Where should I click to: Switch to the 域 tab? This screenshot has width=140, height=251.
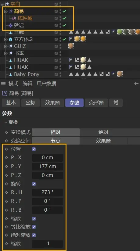coord(116,103)
